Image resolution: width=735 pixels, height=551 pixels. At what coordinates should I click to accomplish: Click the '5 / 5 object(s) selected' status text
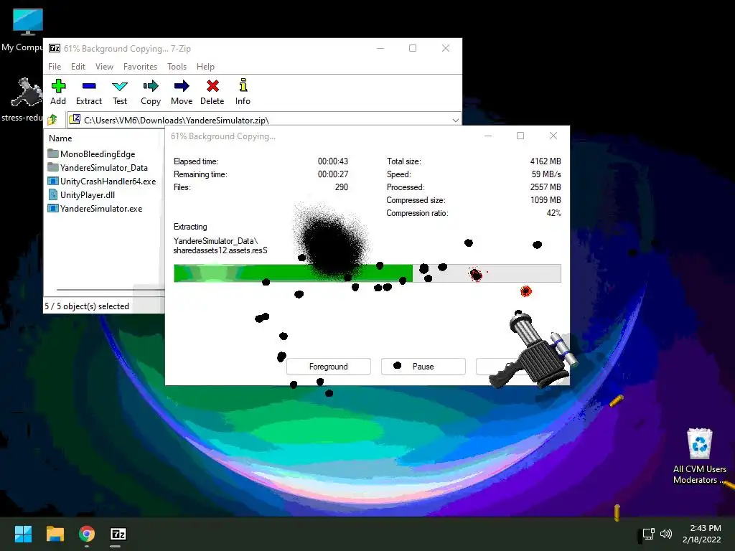click(87, 306)
